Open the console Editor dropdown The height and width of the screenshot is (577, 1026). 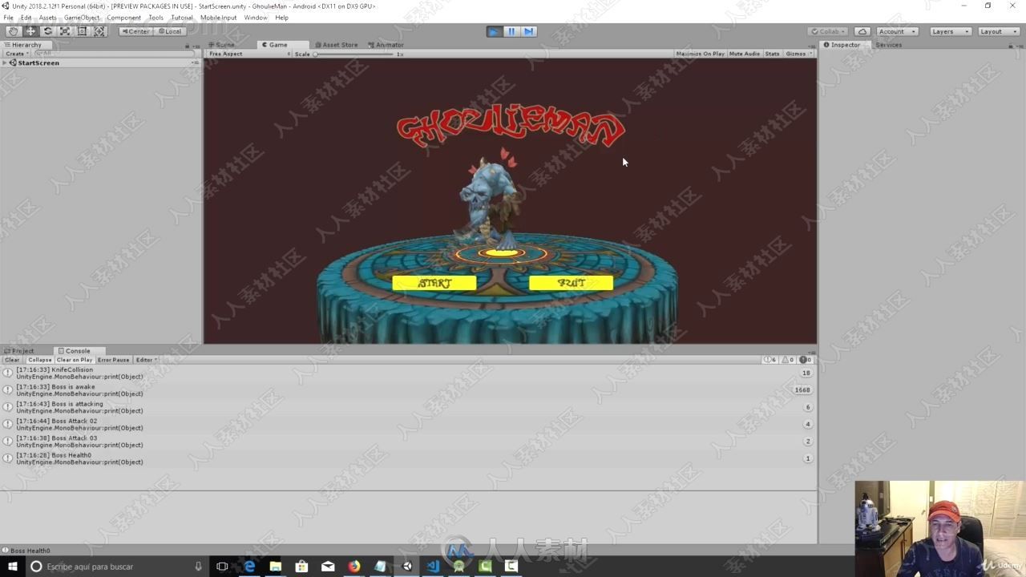tap(146, 360)
